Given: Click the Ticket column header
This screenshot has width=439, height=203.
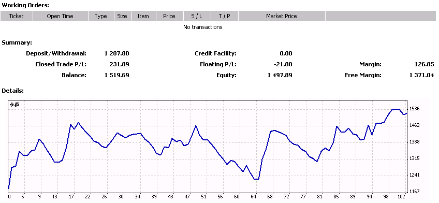Looking at the screenshot, I should pos(17,16).
